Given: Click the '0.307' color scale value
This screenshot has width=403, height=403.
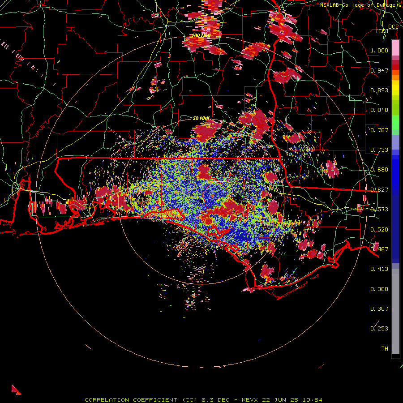Looking at the screenshot, I should pyautogui.click(x=379, y=309).
